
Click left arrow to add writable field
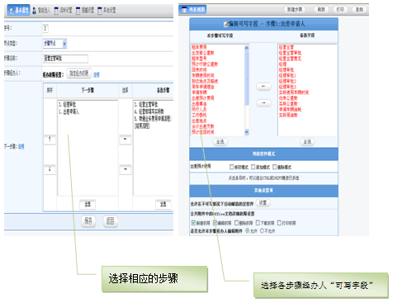(263, 87)
